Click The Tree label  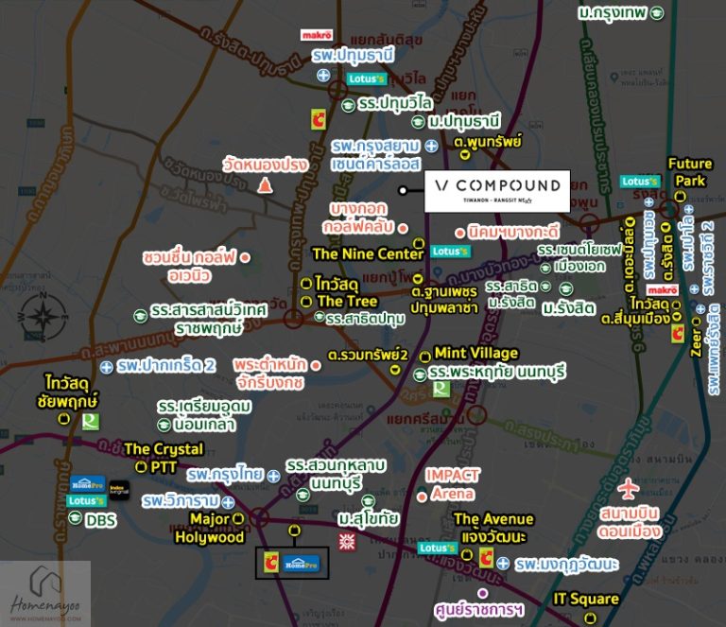347,302
